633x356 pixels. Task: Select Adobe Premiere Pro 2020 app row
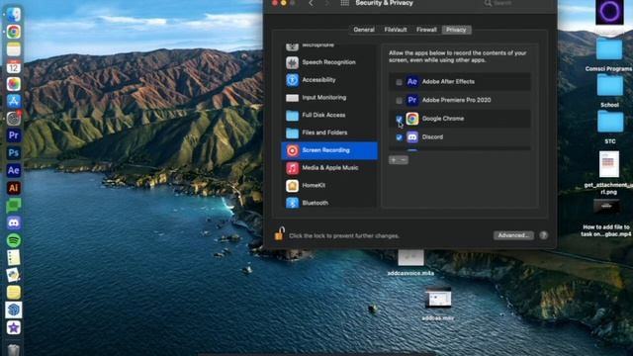click(x=459, y=100)
